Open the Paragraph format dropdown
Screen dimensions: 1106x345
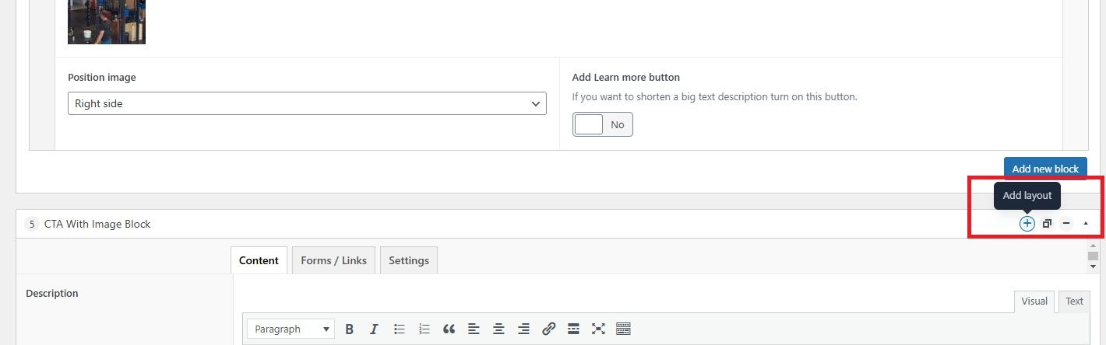(x=291, y=329)
